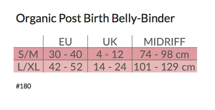Click the S/M size row label
The height and width of the screenshot is (110, 215).
point(28,54)
